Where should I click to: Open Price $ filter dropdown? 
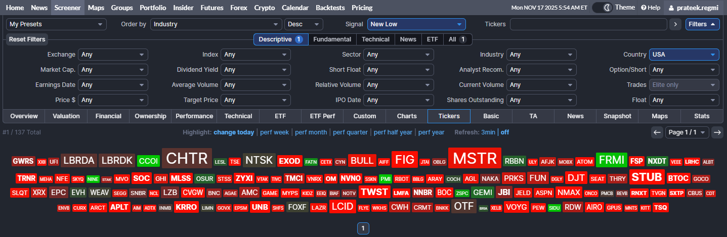pyautogui.click(x=113, y=100)
